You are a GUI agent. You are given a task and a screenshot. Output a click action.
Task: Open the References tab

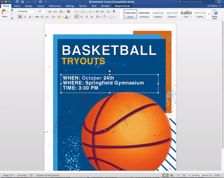55,6
